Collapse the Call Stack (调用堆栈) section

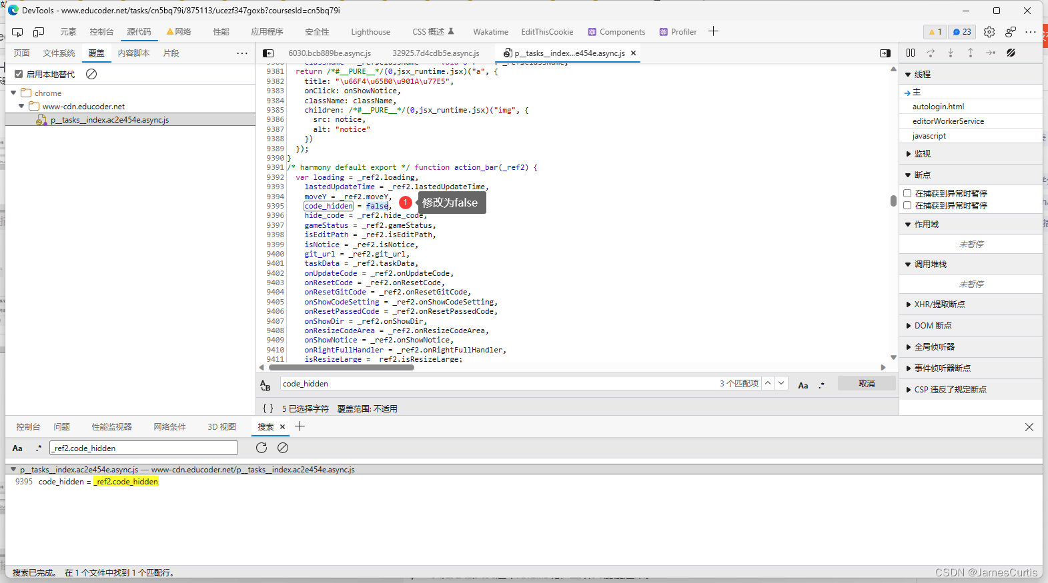pos(908,265)
